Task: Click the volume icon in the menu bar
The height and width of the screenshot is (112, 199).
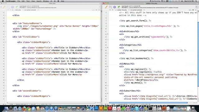Action: click(182, 1)
